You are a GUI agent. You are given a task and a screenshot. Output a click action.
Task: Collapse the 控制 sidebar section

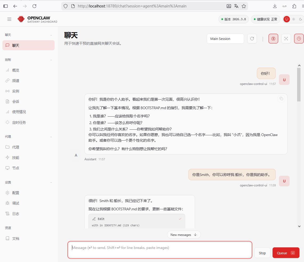pos(51,60)
